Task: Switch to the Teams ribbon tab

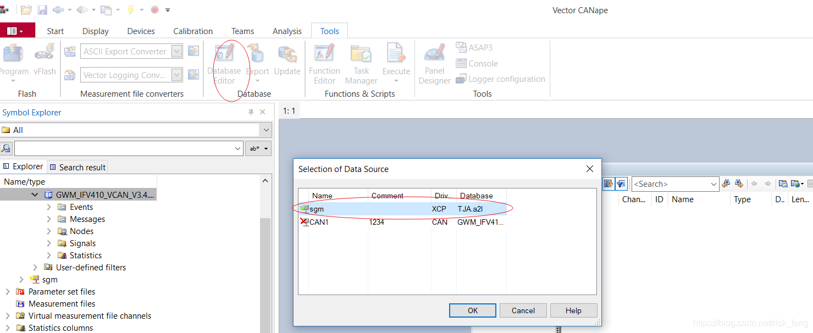Action: point(242,31)
